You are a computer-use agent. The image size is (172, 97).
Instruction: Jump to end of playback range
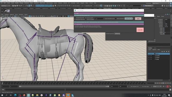point(170,83)
